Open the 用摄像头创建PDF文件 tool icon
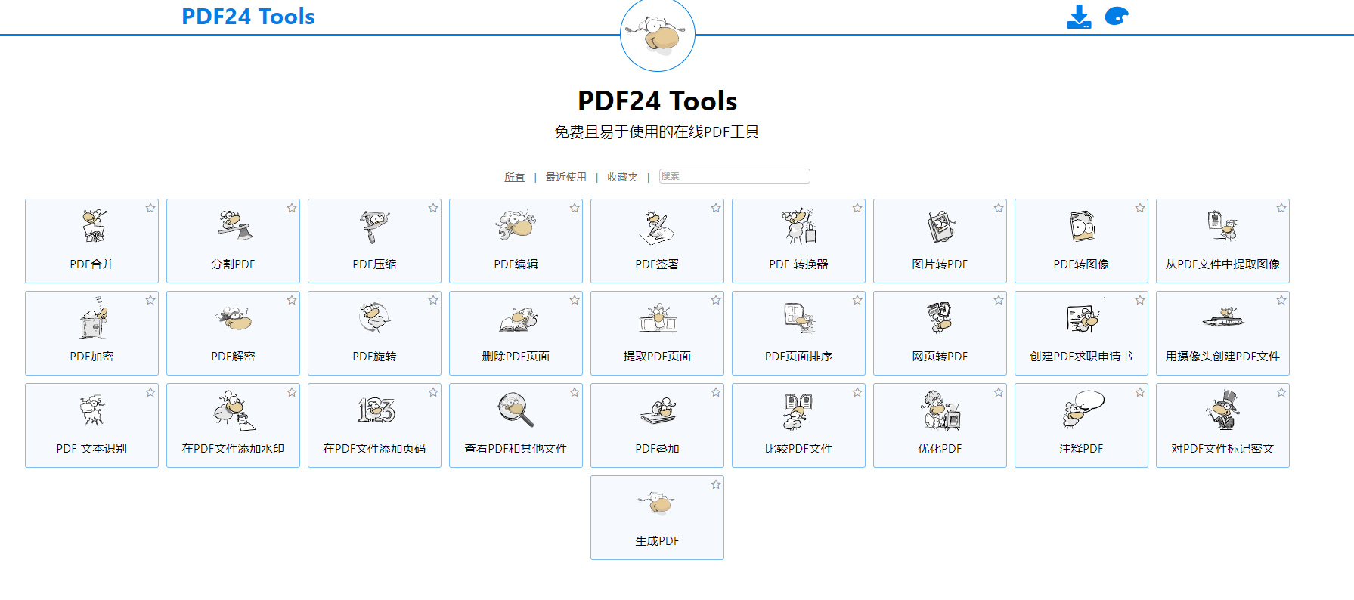 pyautogui.click(x=1222, y=317)
